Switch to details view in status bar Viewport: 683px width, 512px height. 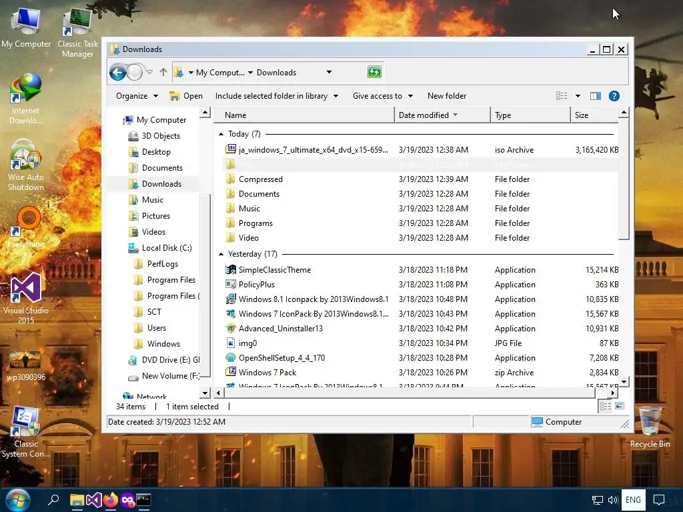click(606, 406)
